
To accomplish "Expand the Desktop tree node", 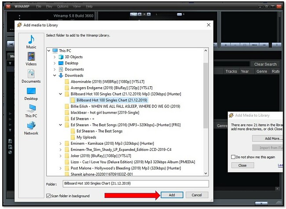I will [55, 63].
